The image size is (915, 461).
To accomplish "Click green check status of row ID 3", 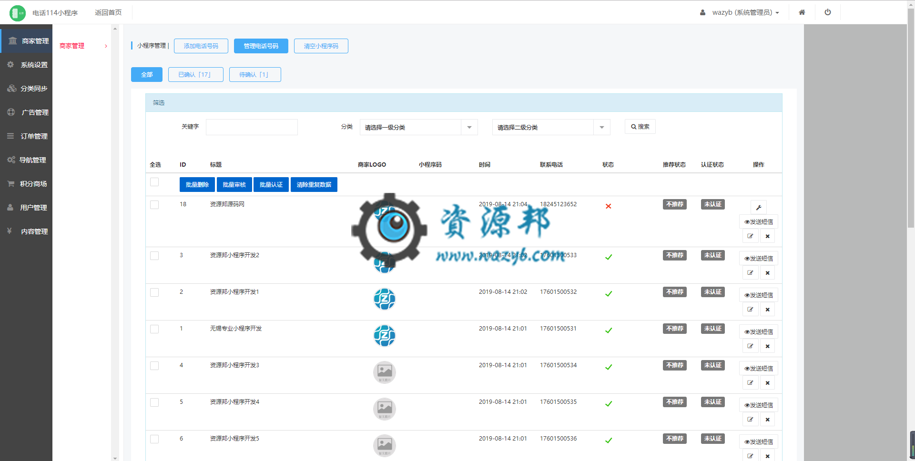I will click(x=609, y=257).
